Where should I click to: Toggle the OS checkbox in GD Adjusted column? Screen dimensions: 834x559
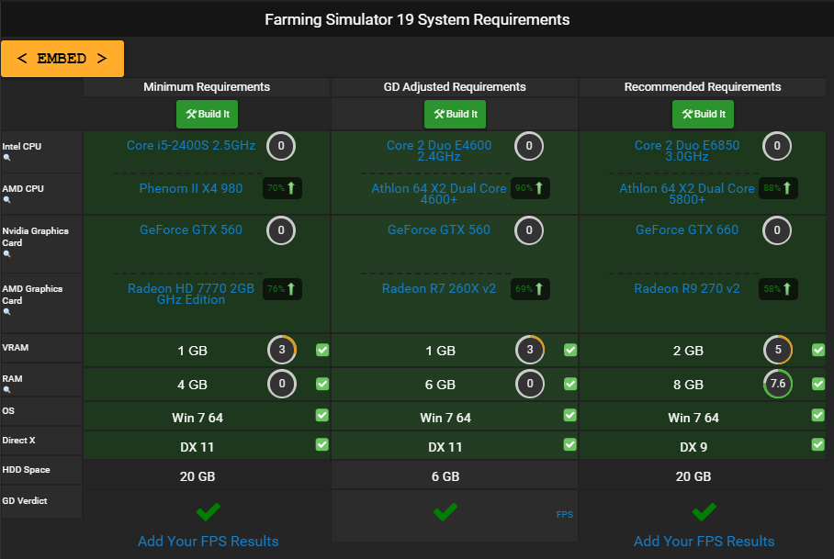click(569, 415)
